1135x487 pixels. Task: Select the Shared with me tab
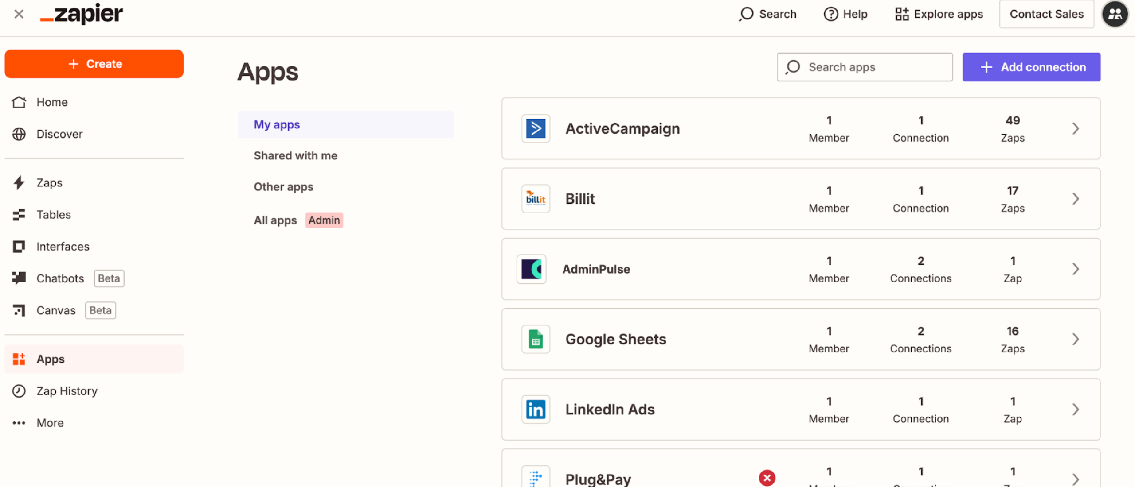(x=295, y=155)
